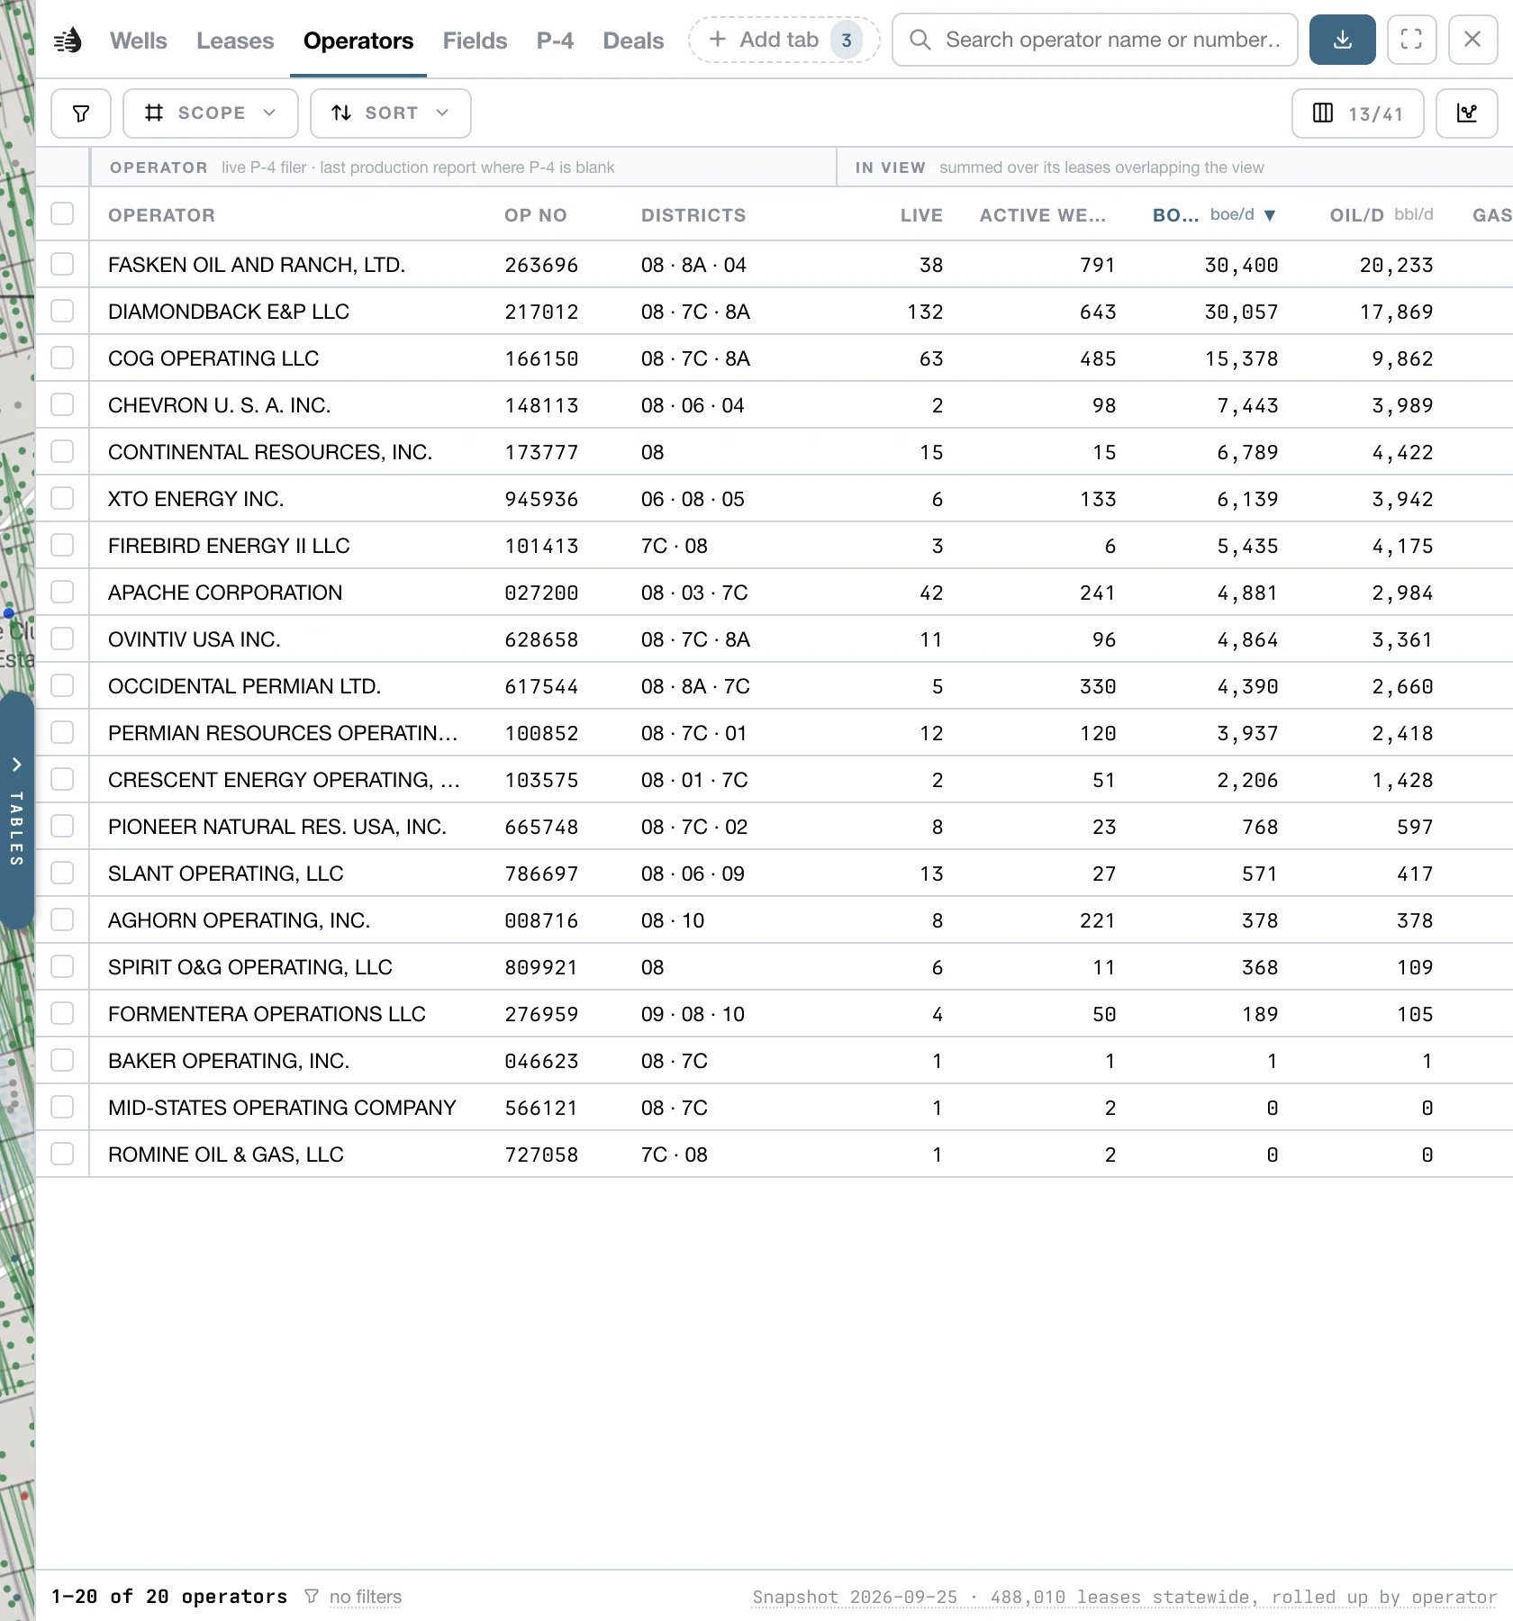
Task: Sort by DISTRICTS column header
Action: pyautogui.click(x=693, y=215)
